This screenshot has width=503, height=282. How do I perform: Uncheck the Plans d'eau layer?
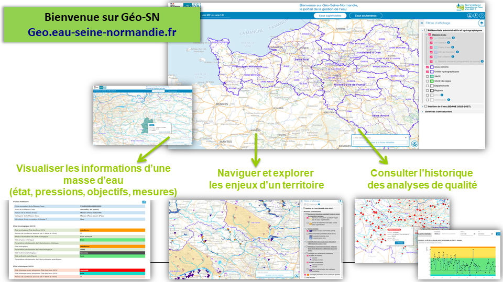click(431, 48)
